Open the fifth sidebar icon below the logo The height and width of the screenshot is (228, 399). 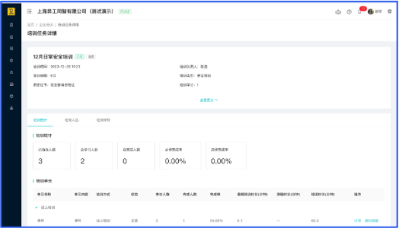click(x=11, y=72)
